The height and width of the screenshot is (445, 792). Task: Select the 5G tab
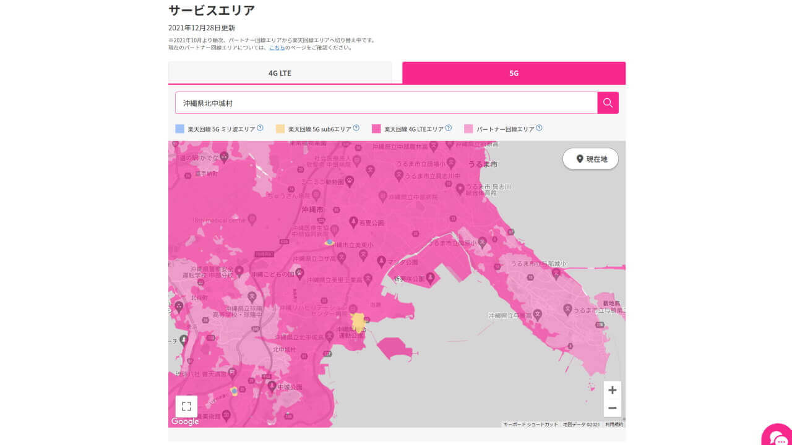click(x=514, y=72)
